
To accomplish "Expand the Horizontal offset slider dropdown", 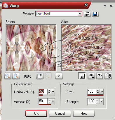I will pos(53,92).
